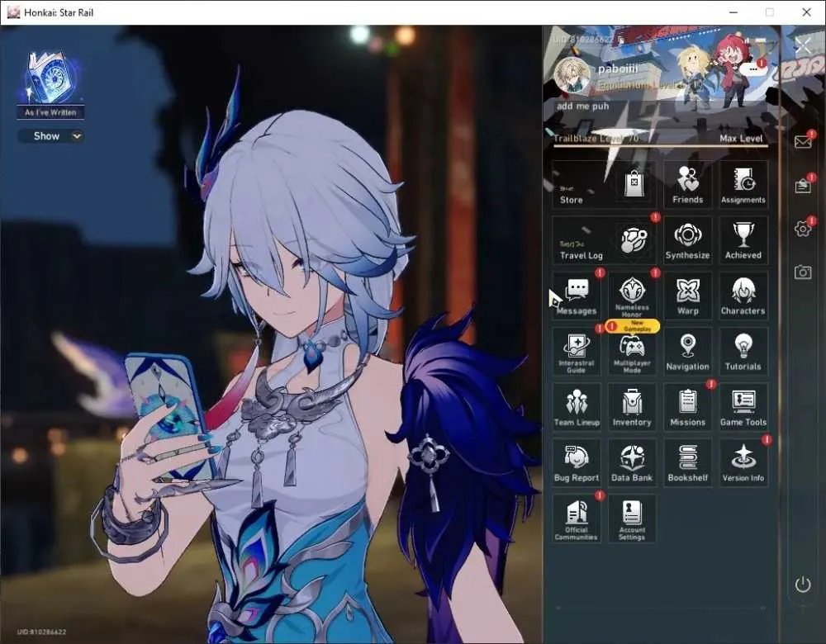Open the Interastral Guide
This screenshot has width=826, height=644.
click(577, 351)
